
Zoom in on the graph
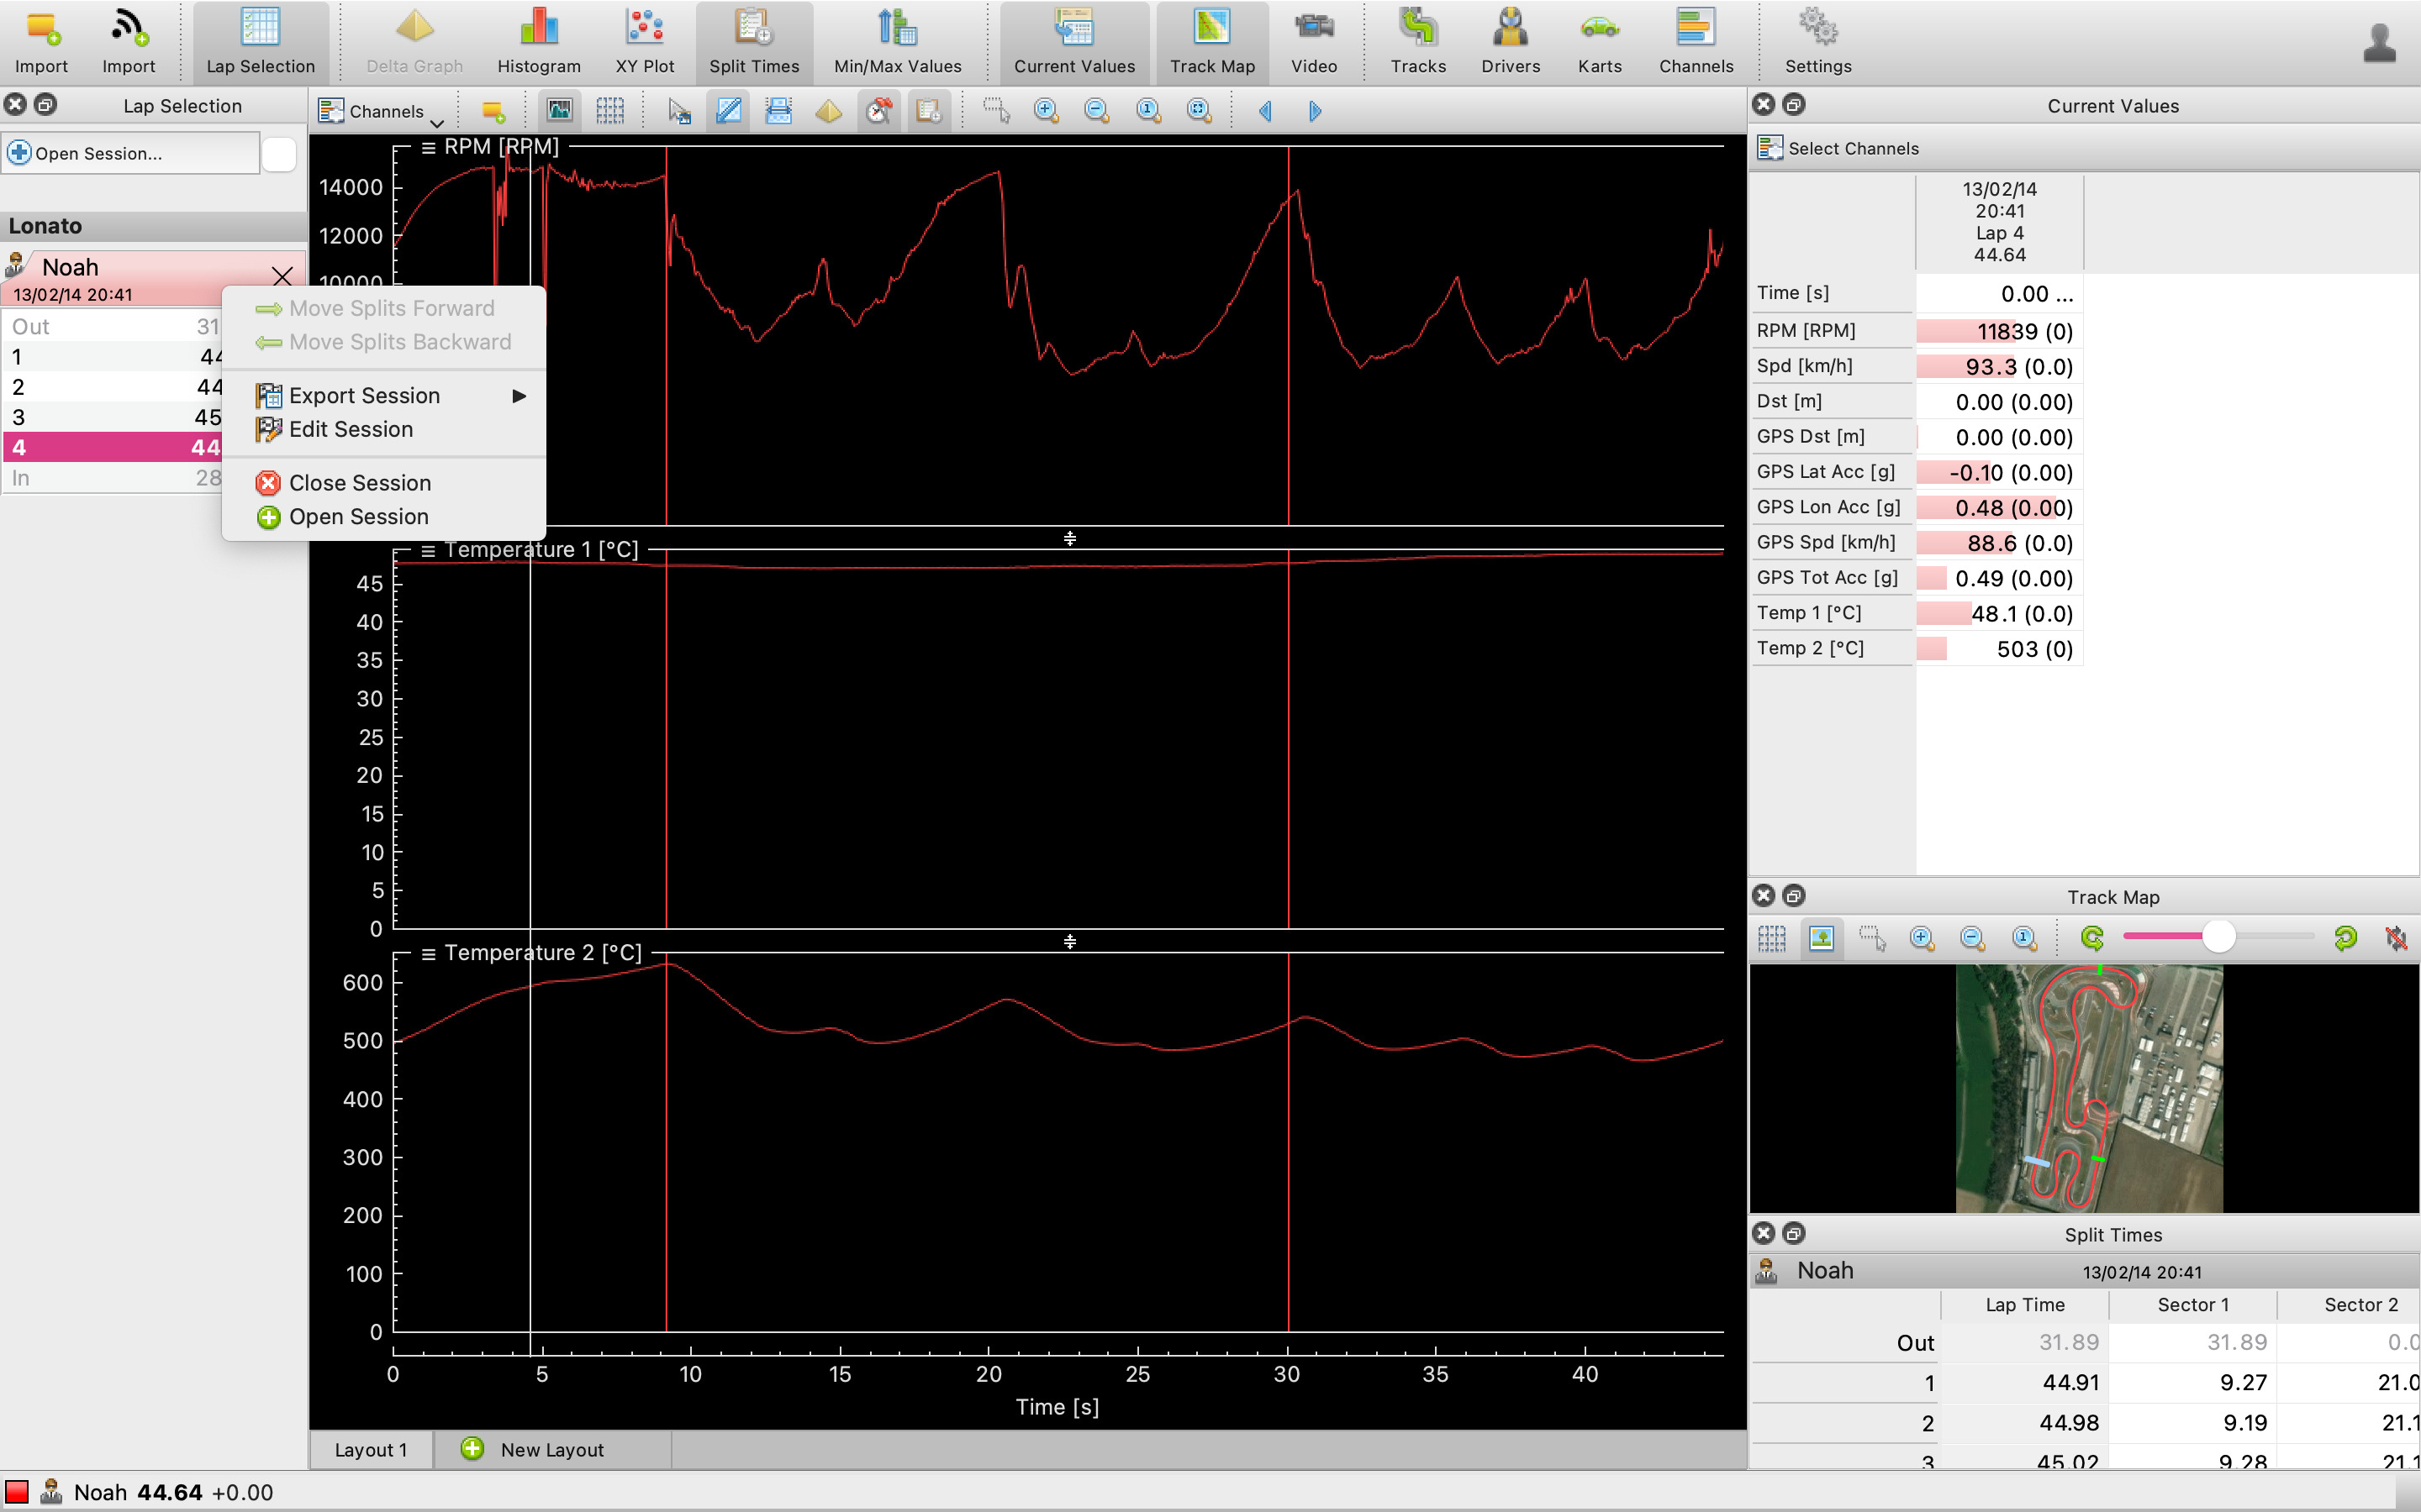point(1047,111)
